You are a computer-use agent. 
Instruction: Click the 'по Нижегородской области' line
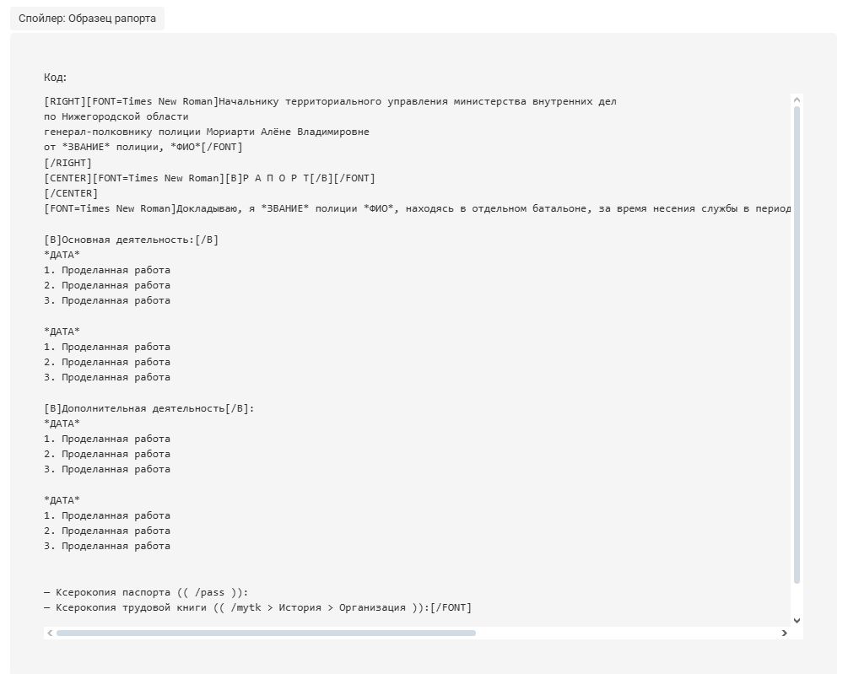point(116,116)
